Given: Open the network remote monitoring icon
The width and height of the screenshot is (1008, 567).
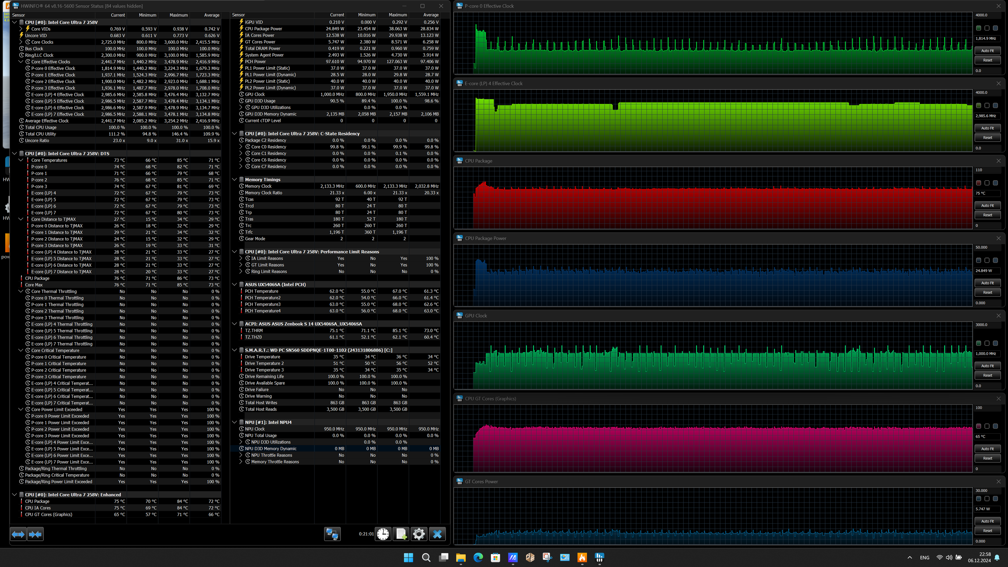Looking at the screenshot, I should coord(332,534).
